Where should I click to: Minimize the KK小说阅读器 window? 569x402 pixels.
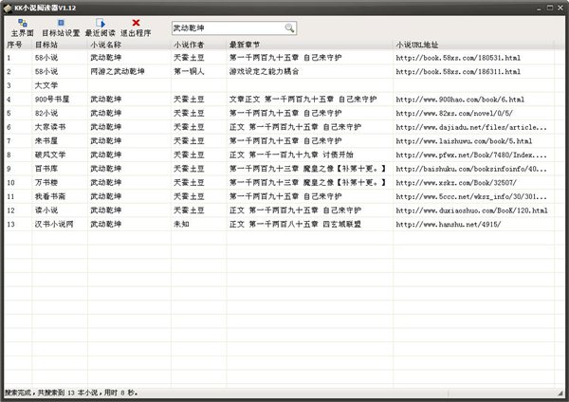coord(539,8)
